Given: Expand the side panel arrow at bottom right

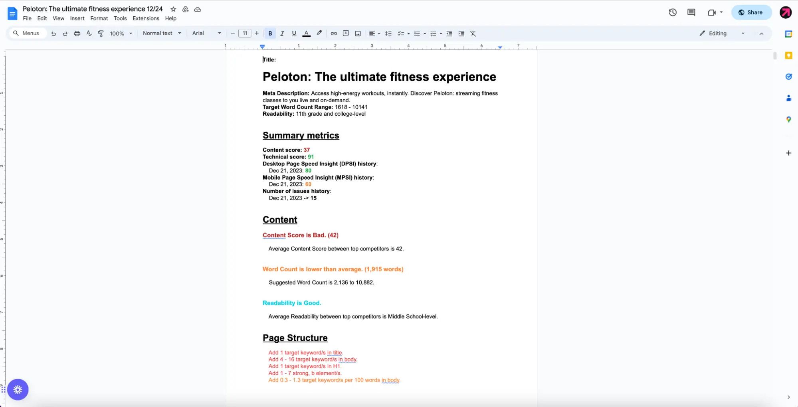Looking at the screenshot, I should [x=788, y=397].
